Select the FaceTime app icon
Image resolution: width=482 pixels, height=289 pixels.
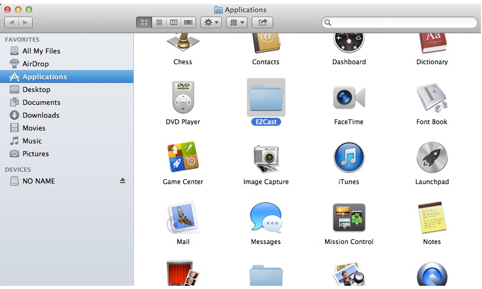point(349,97)
